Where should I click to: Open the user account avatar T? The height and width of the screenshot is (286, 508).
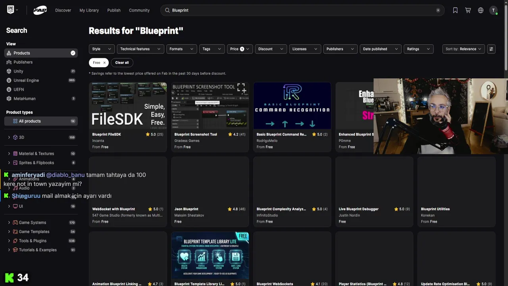(493, 10)
